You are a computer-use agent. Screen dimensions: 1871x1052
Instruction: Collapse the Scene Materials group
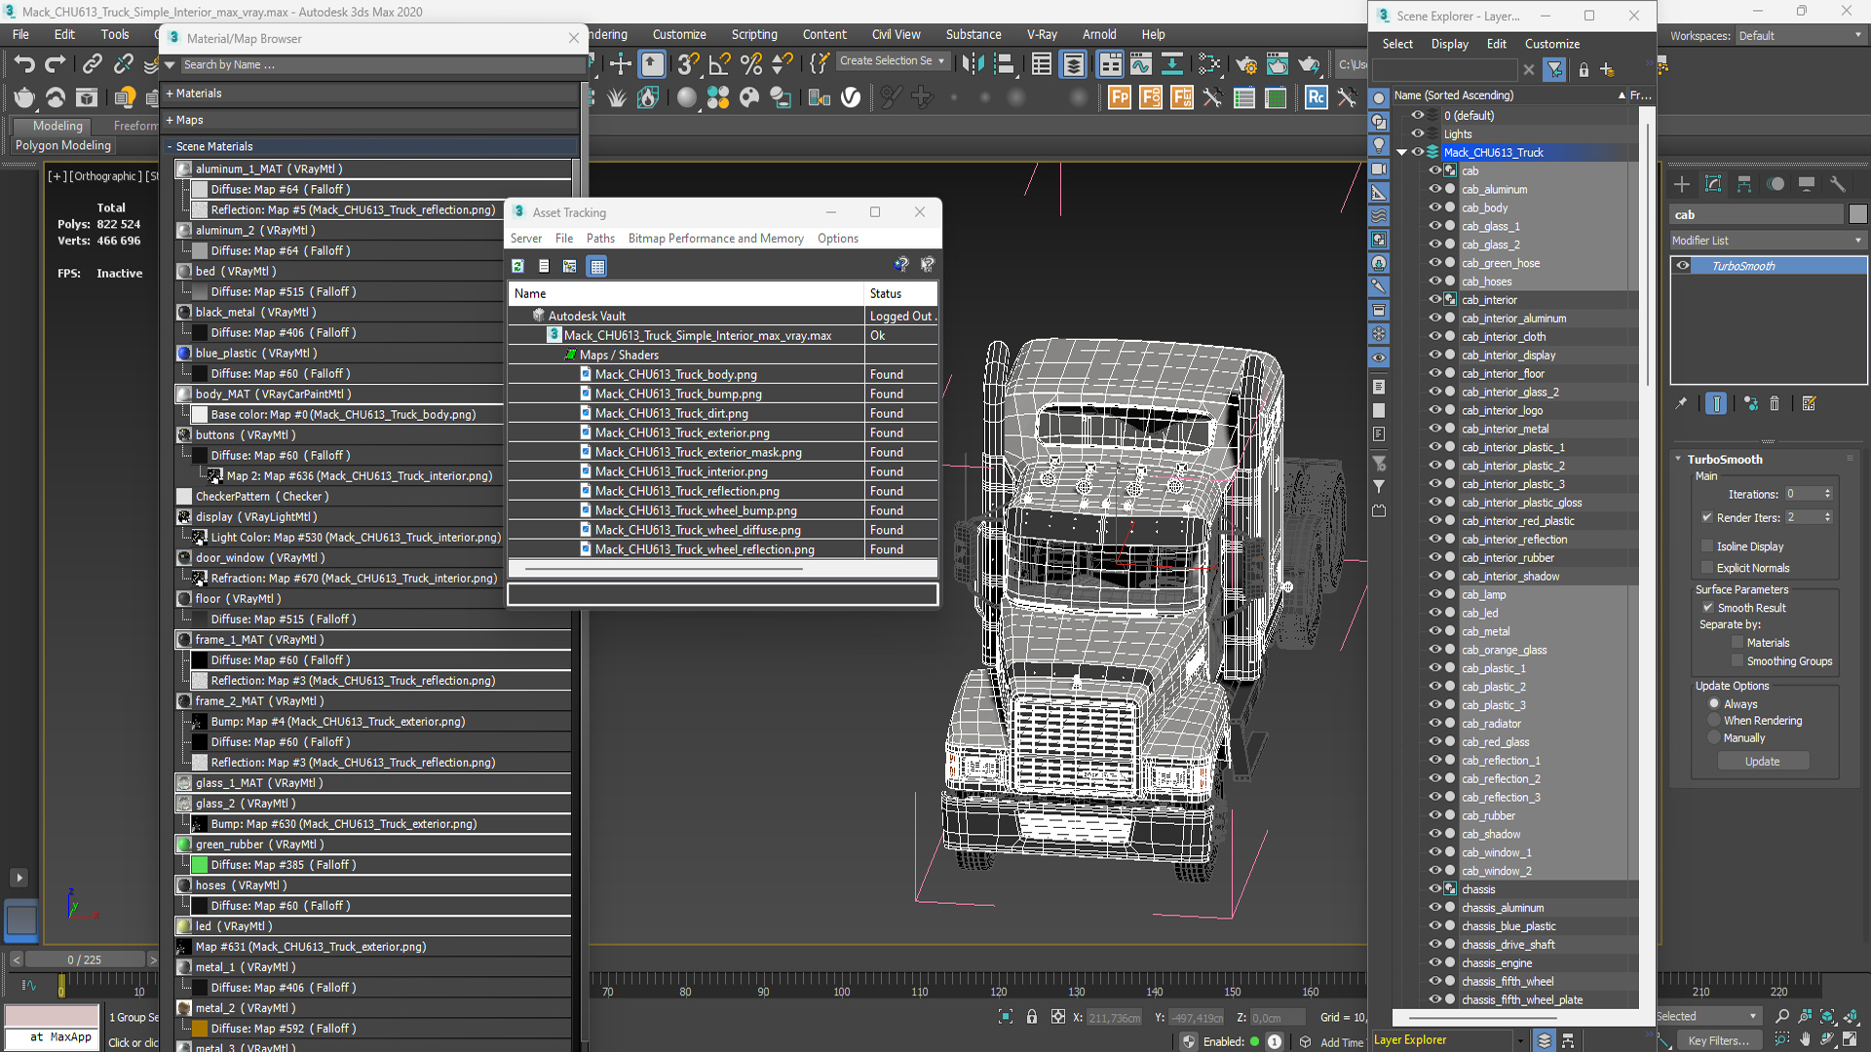click(170, 146)
